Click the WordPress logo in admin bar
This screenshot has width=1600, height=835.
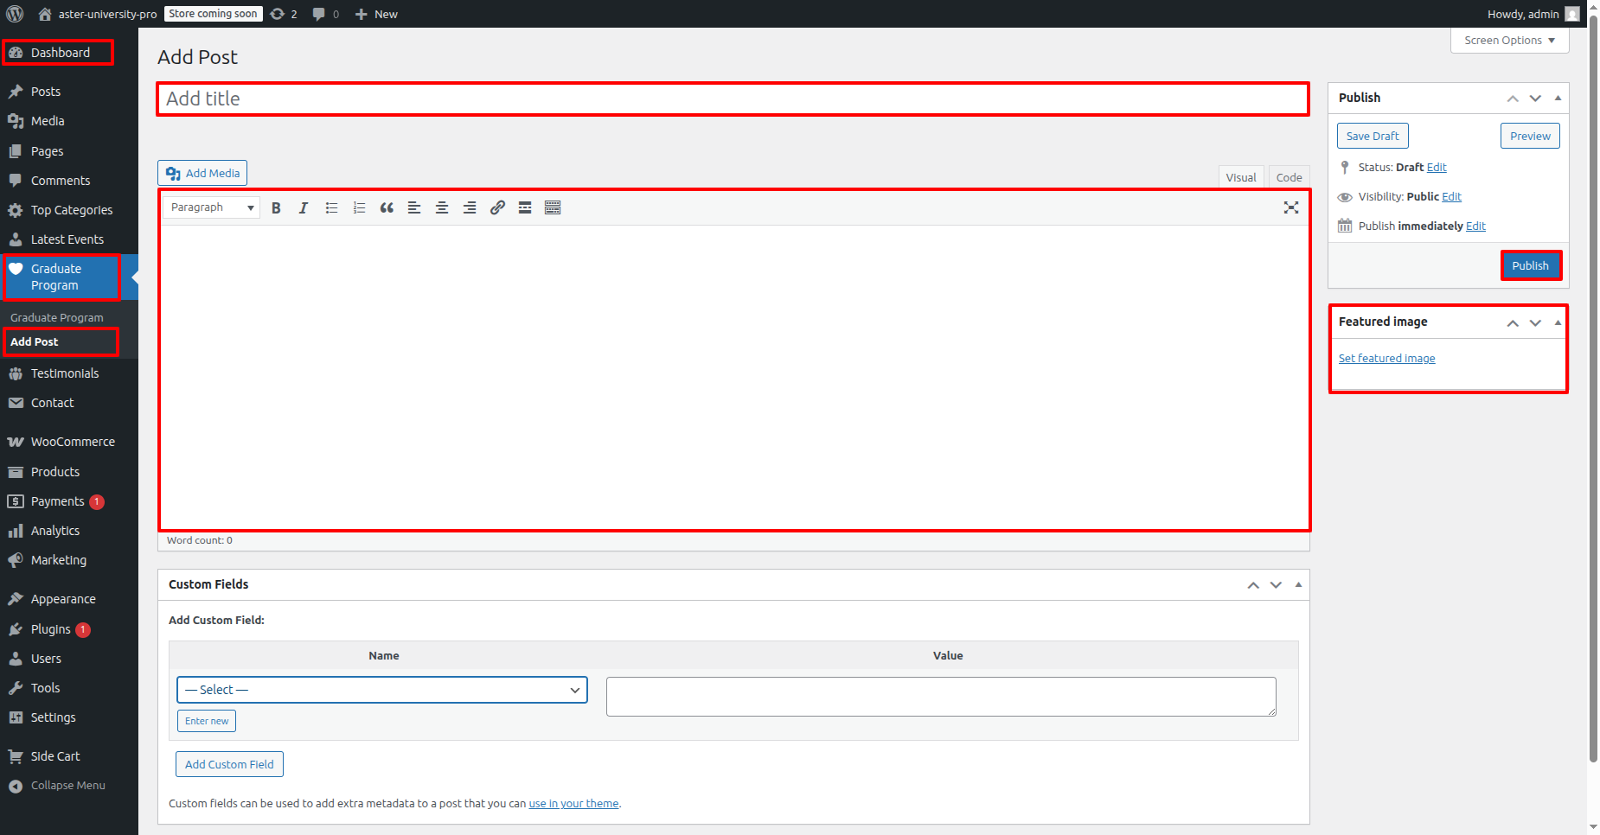(x=15, y=14)
